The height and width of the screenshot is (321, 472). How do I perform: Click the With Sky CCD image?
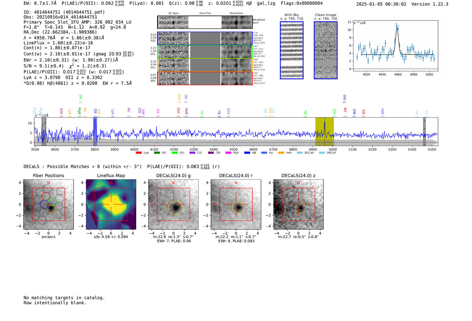pos(292,50)
